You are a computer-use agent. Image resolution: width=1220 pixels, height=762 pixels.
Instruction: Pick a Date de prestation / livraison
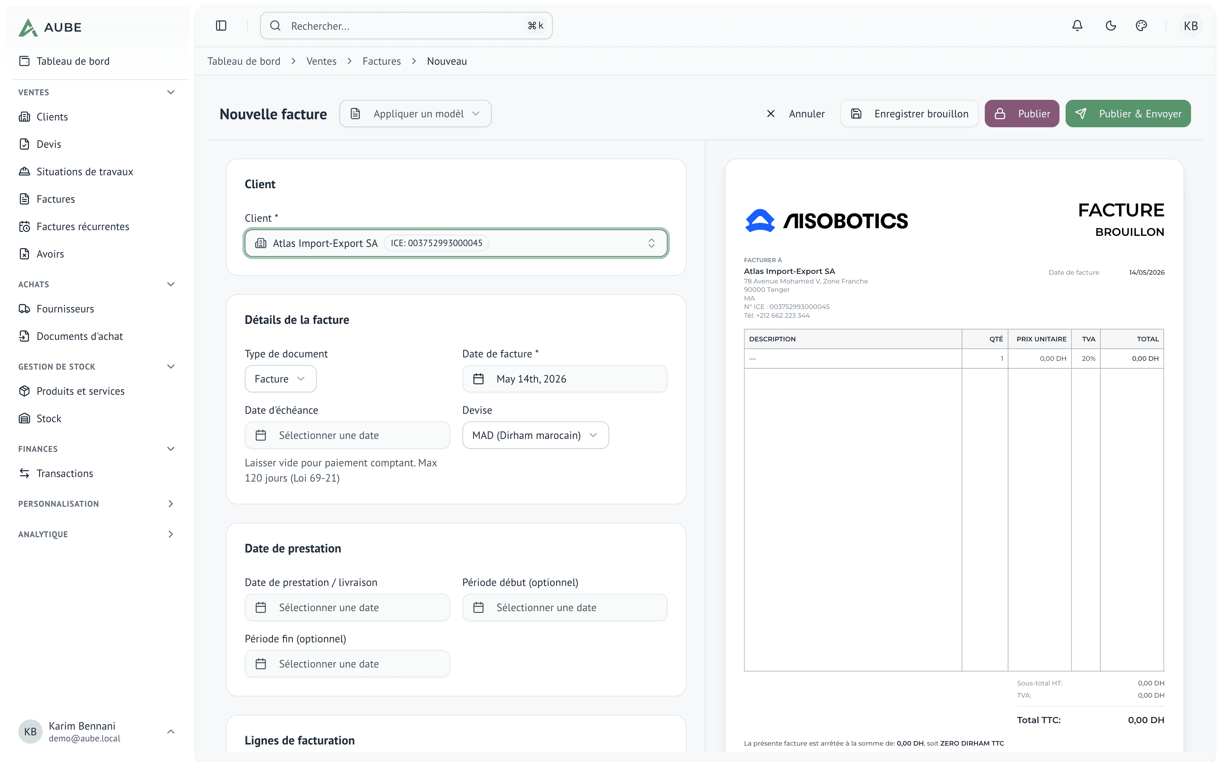pyautogui.click(x=347, y=607)
